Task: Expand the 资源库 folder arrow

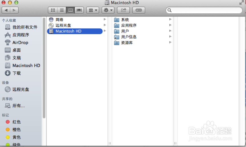Action: (x=170, y=42)
